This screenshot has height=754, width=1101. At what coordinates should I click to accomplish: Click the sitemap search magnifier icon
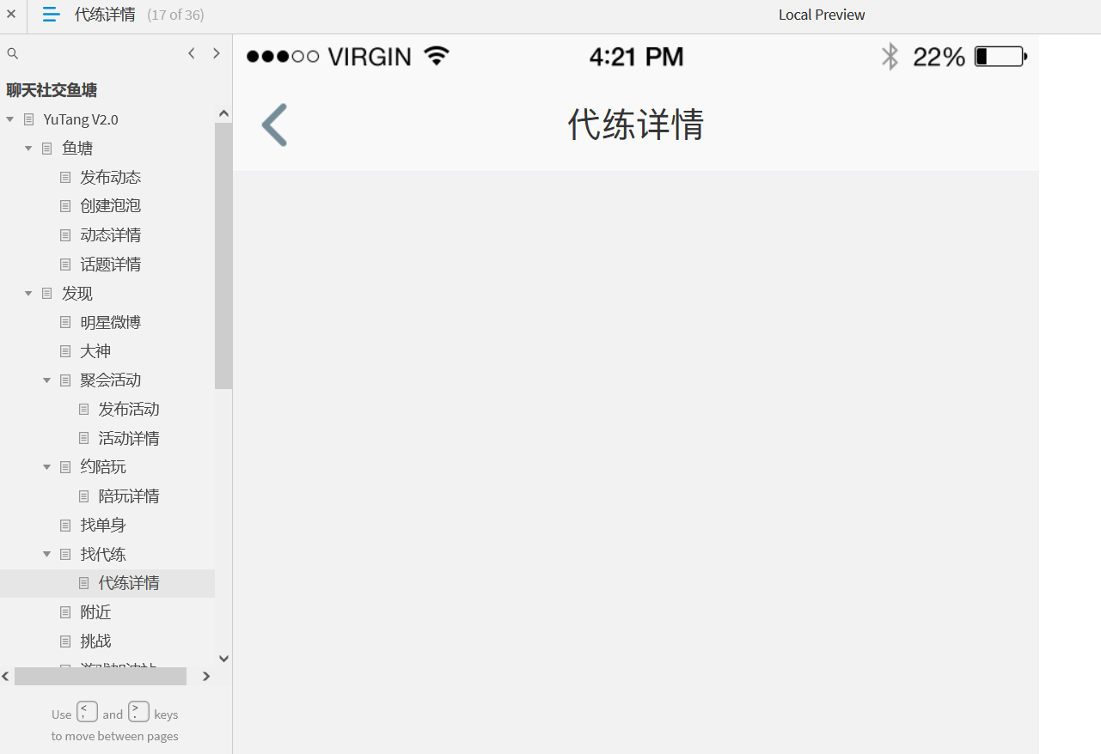pyautogui.click(x=12, y=53)
